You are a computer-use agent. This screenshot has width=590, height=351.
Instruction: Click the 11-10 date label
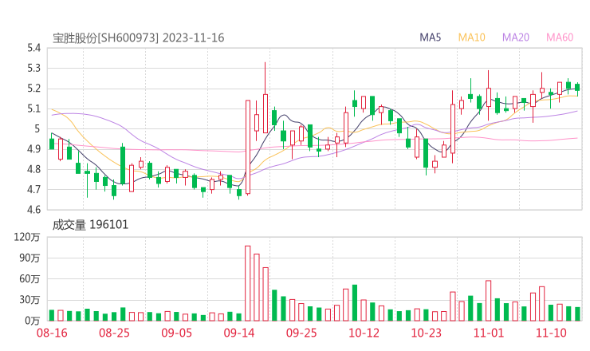coord(551,333)
